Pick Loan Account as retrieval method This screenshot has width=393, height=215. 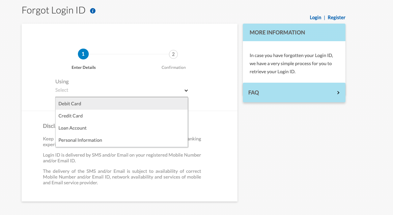[x=73, y=128]
